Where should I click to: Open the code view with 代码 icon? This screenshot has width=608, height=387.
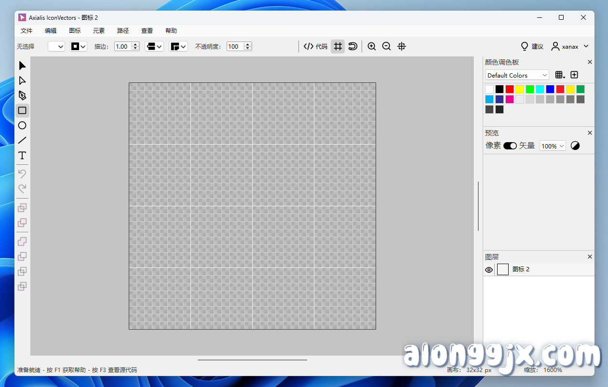point(314,46)
